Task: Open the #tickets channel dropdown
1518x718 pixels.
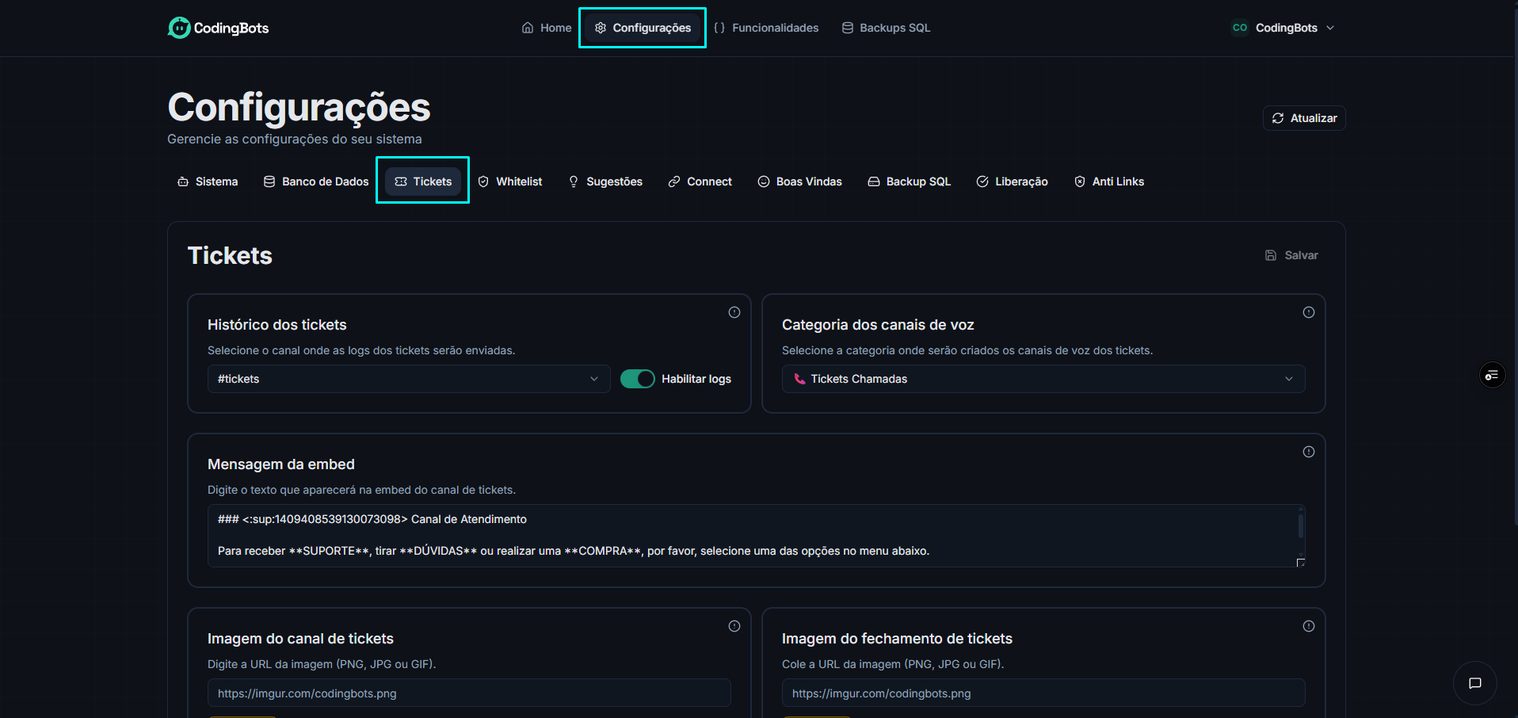Action: coord(408,379)
